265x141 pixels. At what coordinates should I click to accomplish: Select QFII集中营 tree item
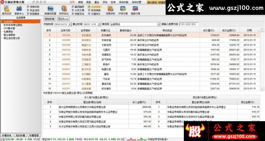tap(9, 28)
